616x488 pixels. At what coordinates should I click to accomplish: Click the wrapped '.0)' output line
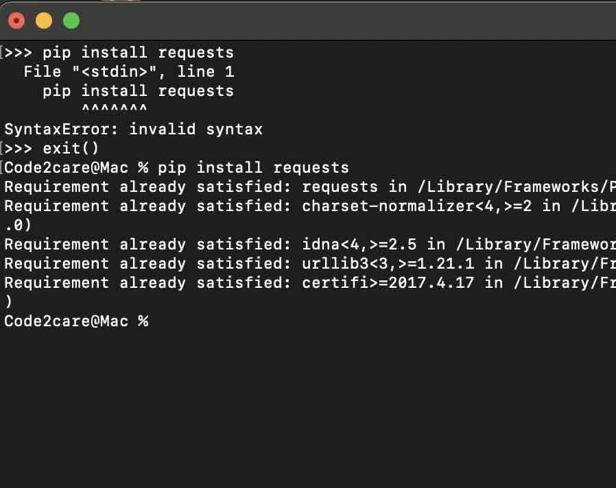(18, 225)
